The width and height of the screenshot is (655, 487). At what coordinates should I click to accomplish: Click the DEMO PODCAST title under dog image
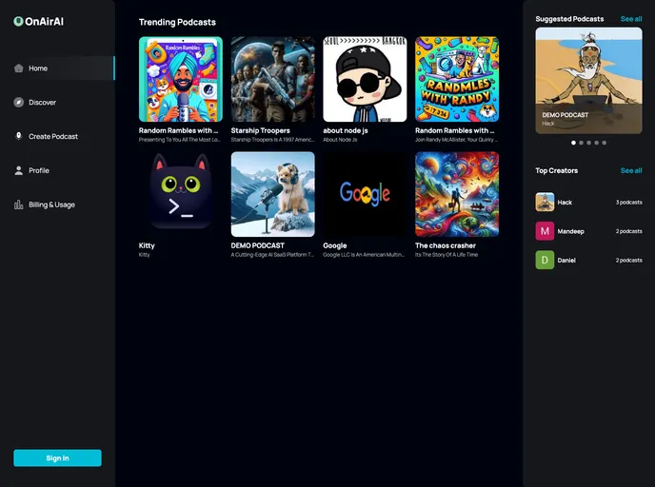(258, 245)
